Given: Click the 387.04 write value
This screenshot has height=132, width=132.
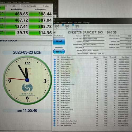Looking at the screenshot, I should click(x=45, y=20).
